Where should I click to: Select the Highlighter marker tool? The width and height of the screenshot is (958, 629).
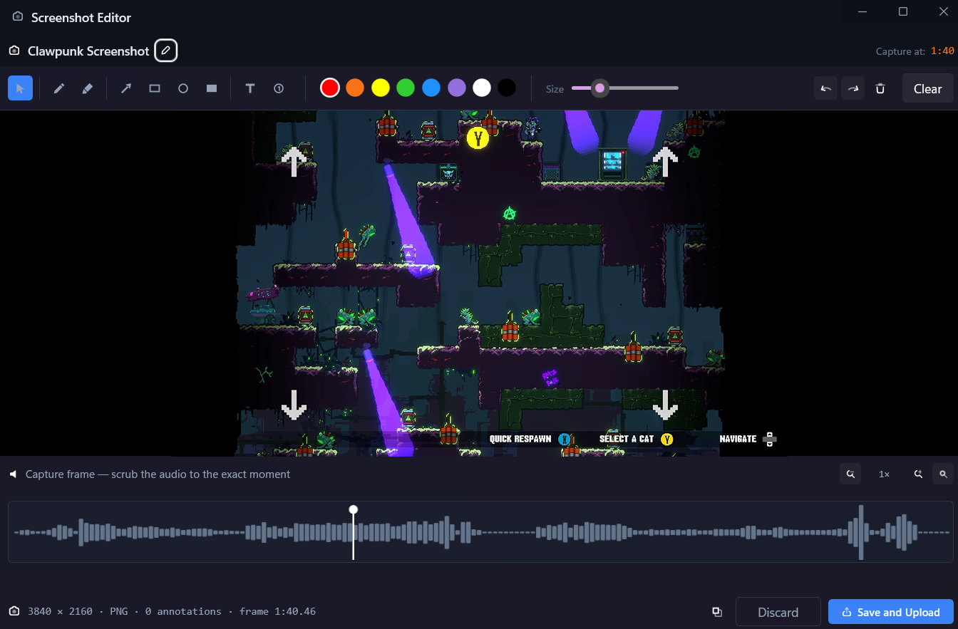coord(88,88)
